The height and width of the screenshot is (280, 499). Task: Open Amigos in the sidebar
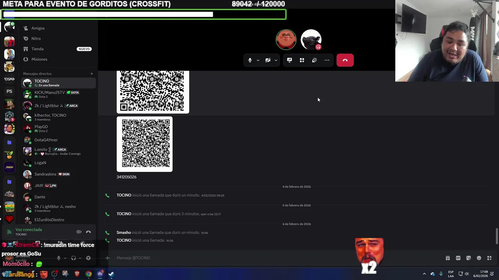tap(58, 28)
